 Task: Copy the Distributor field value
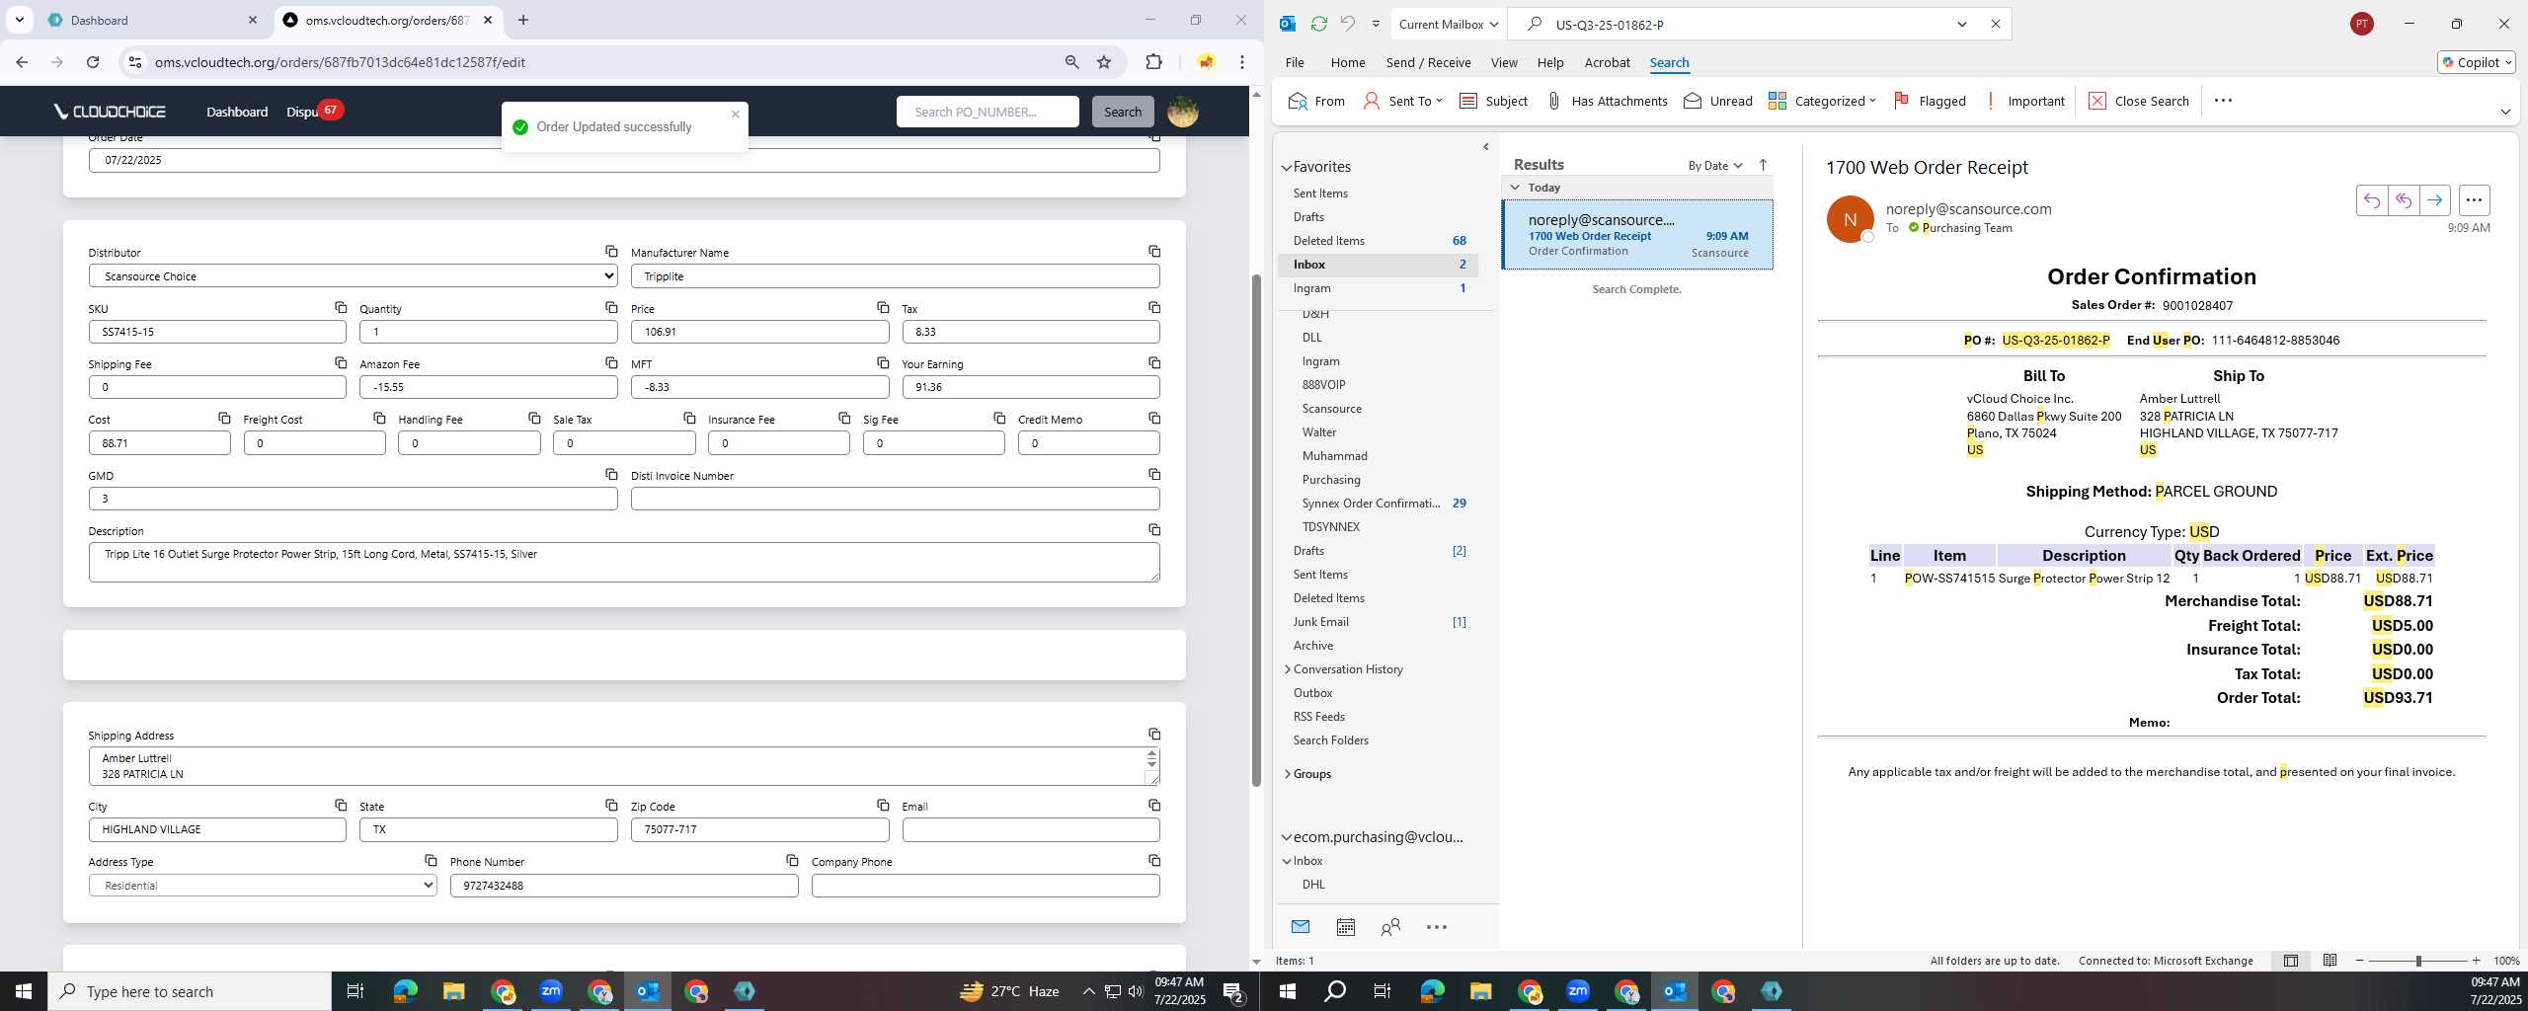[x=611, y=252]
